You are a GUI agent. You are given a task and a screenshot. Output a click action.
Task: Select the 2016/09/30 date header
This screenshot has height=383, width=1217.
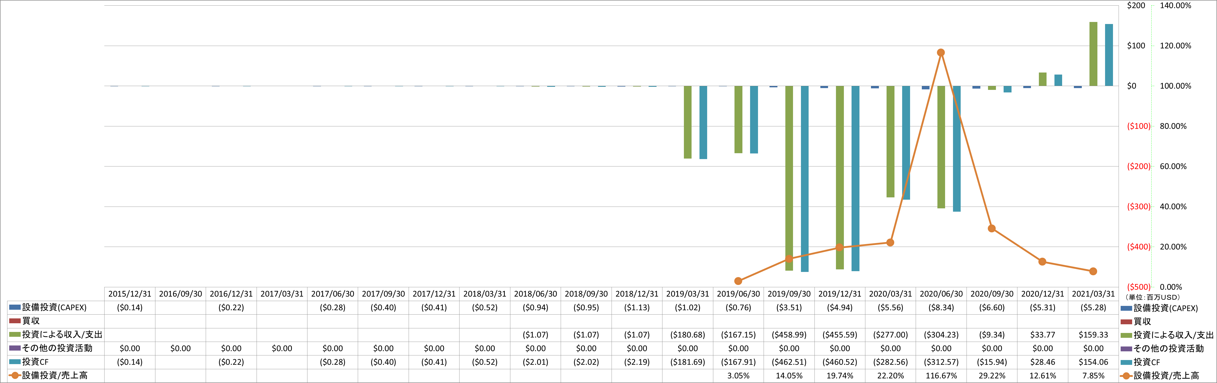[180, 294]
